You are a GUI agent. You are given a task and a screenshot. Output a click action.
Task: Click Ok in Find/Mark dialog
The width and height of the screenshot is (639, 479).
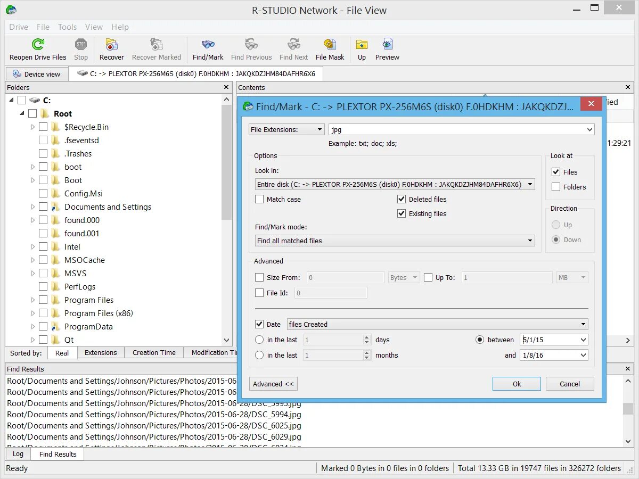[x=517, y=384]
